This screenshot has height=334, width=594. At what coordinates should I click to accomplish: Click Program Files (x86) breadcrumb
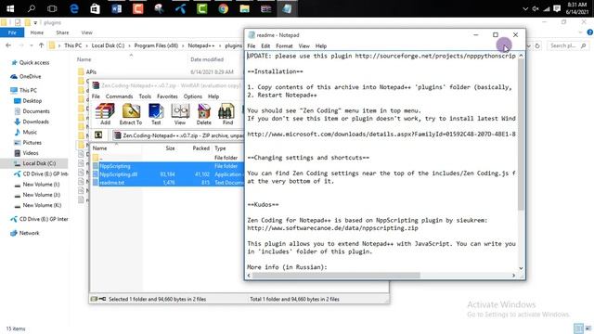(x=156, y=45)
